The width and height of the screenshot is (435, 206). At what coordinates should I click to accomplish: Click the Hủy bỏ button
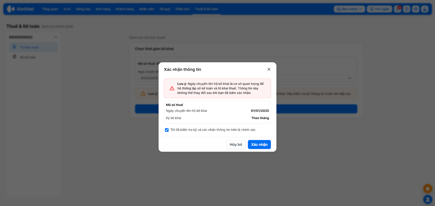[236, 145]
